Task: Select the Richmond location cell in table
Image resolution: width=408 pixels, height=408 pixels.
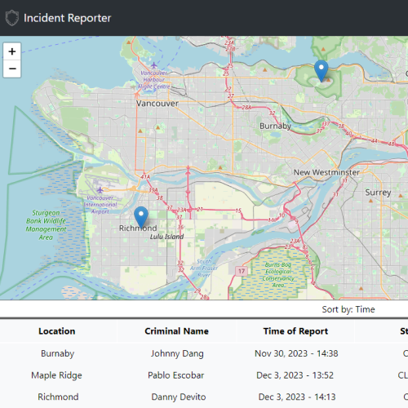Action: pos(58,397)
